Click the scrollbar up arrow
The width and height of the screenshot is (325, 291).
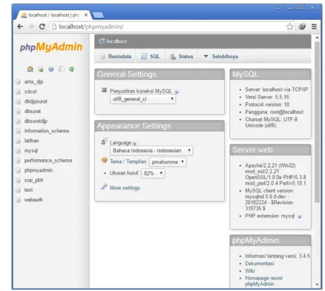coord(317,38)
